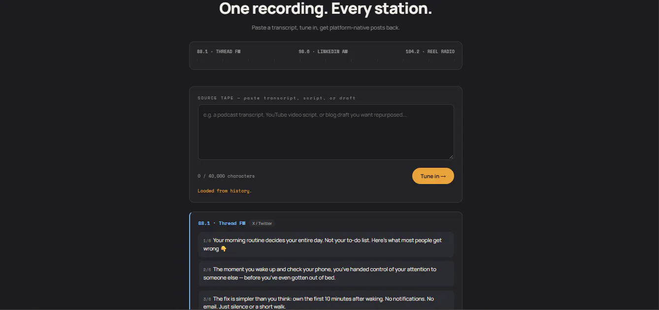Screen dimensions: 659x310
Task: Click the '88.1 · Thread FM' result heading
Action: point(222,223)
